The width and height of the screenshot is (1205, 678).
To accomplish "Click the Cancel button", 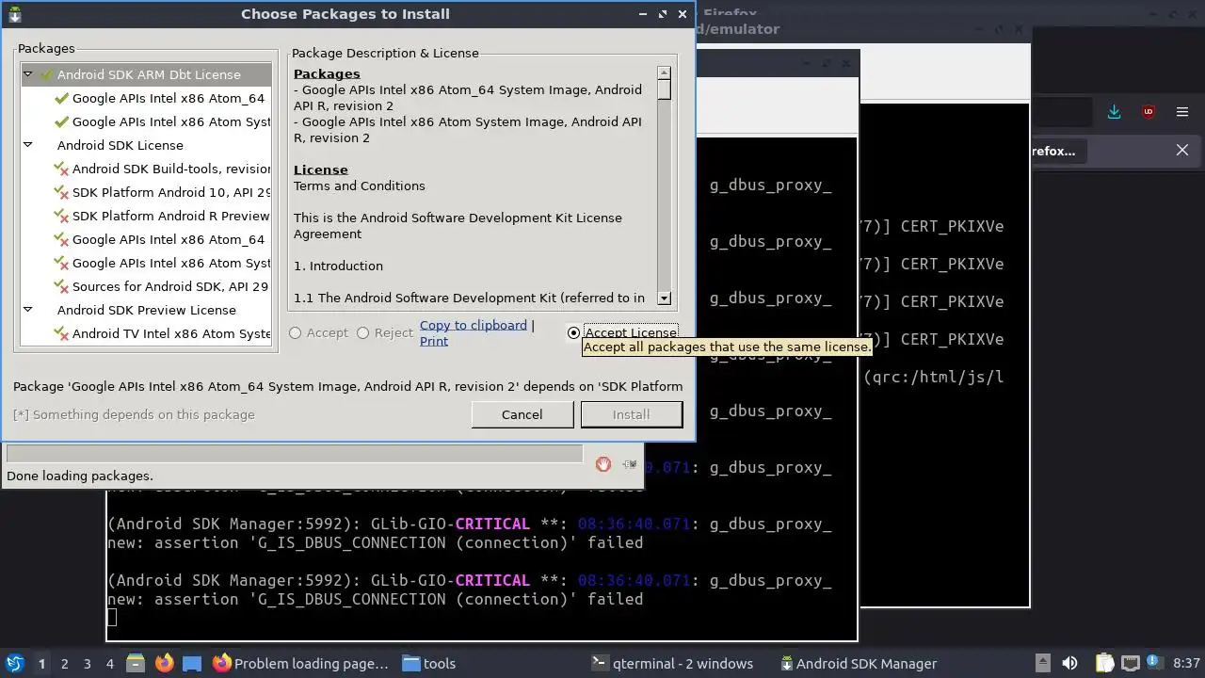I will [x=522, y=414].
